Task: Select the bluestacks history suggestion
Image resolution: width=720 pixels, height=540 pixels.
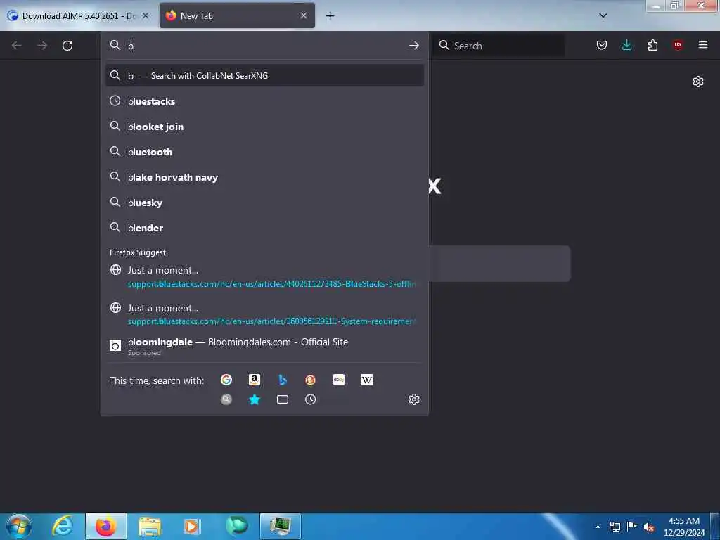Action: (x=264, y=101)
